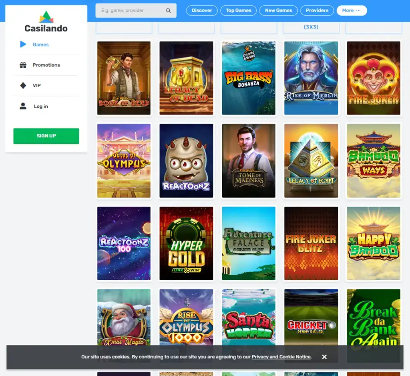This screenshot has width=410, height=376.
Task: Open the Rise of Merlin game
Action: pyautogui.click(x=311, y=78)
